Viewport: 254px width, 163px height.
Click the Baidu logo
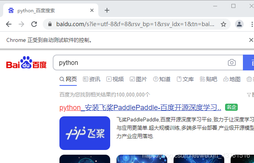27,63
